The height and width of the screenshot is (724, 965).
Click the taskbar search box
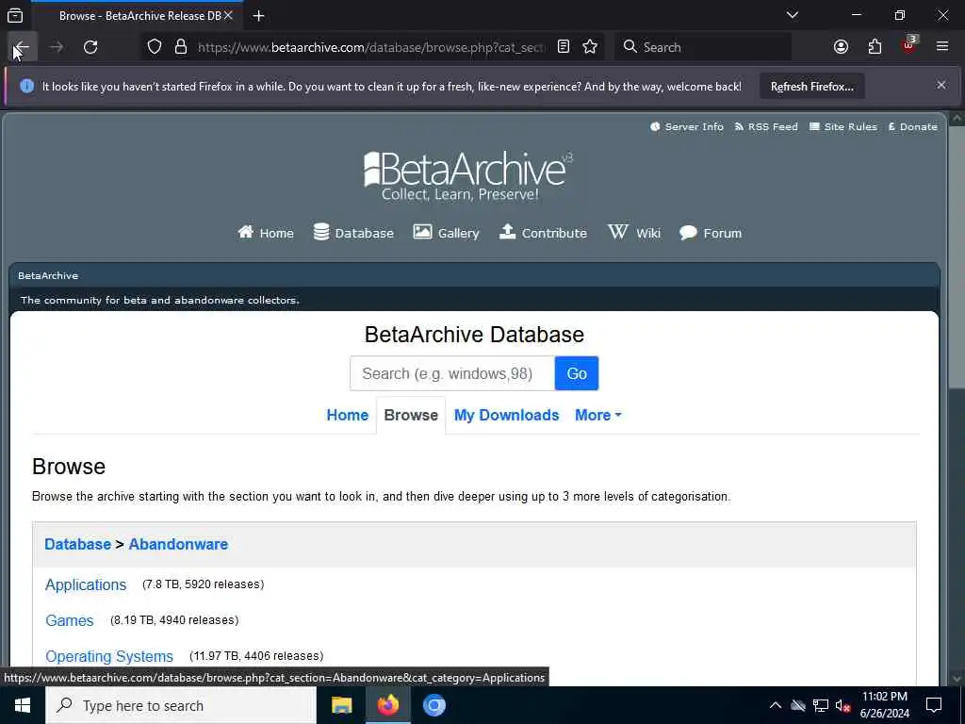[181, 705]
